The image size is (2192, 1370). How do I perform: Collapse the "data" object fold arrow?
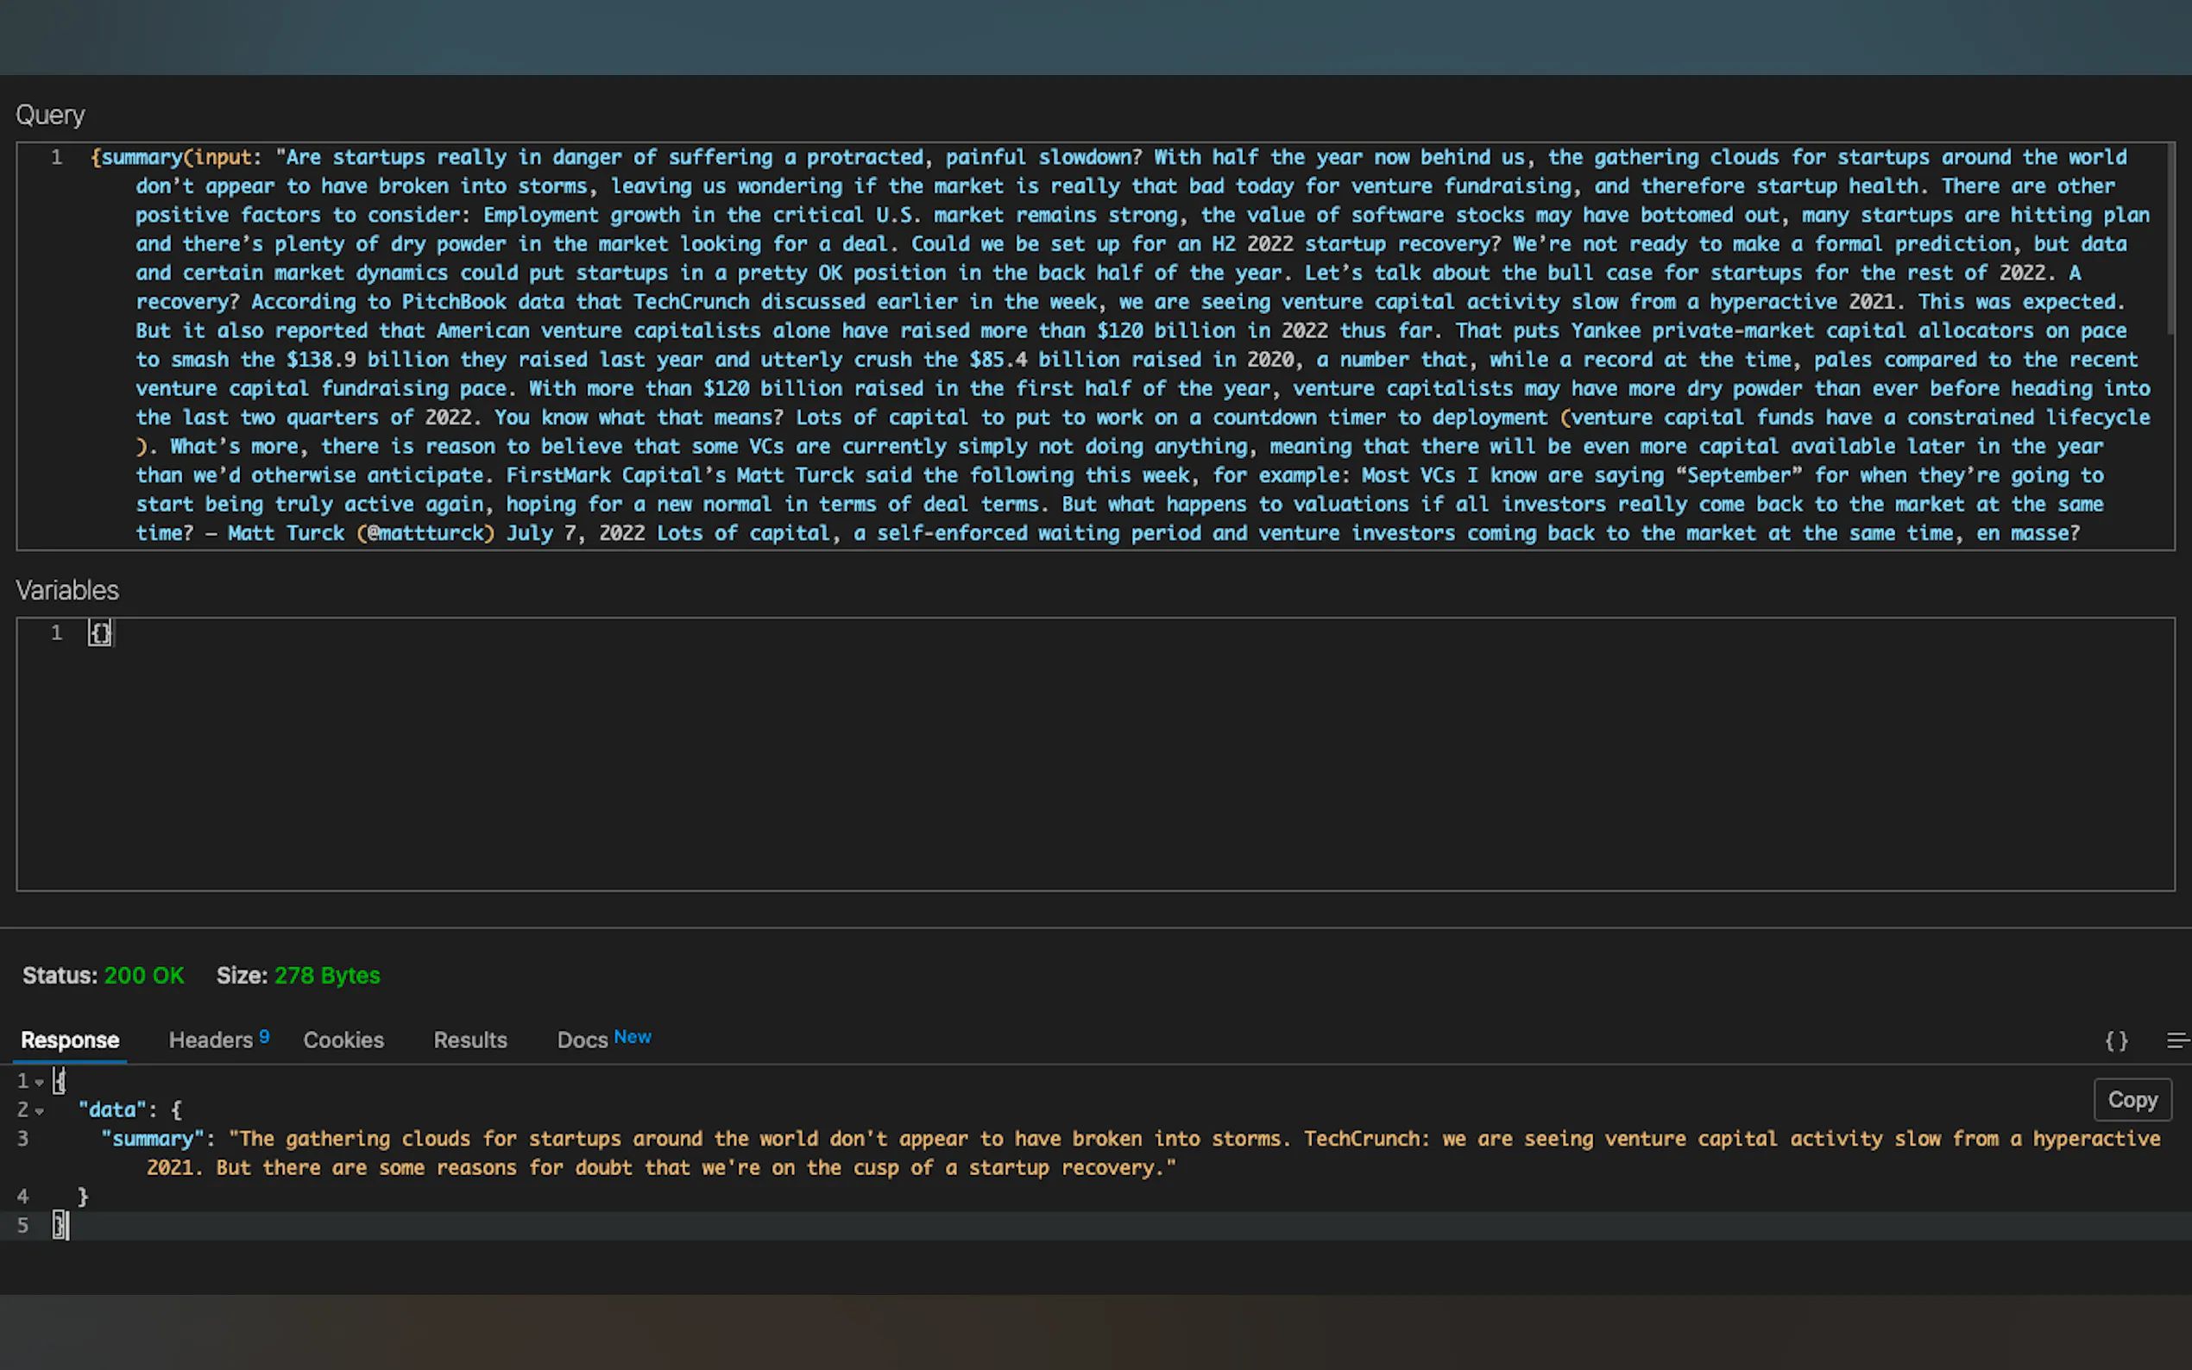point(39,1111)
